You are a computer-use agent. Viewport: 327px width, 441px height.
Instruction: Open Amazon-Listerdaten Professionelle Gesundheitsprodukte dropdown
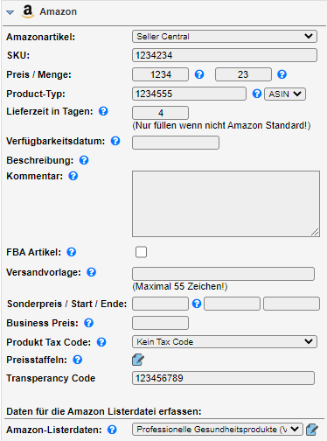[218, 430]
